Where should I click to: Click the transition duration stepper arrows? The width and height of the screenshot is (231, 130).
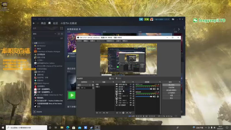pos(93,88)
